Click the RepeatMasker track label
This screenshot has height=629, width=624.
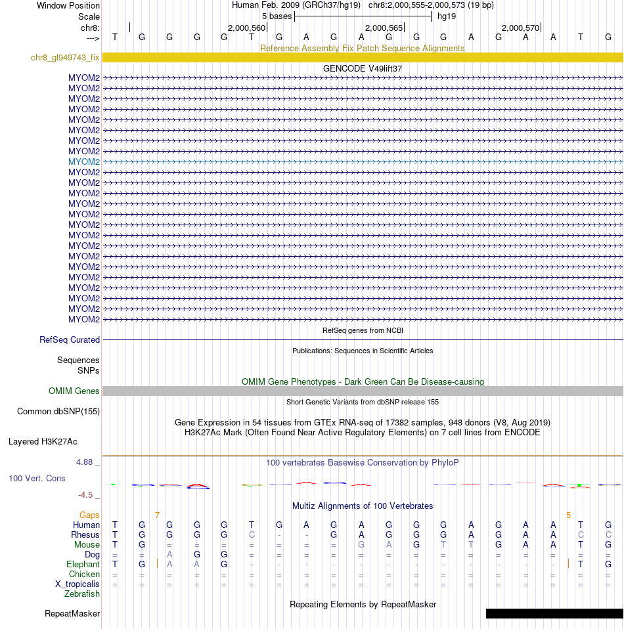72,613
